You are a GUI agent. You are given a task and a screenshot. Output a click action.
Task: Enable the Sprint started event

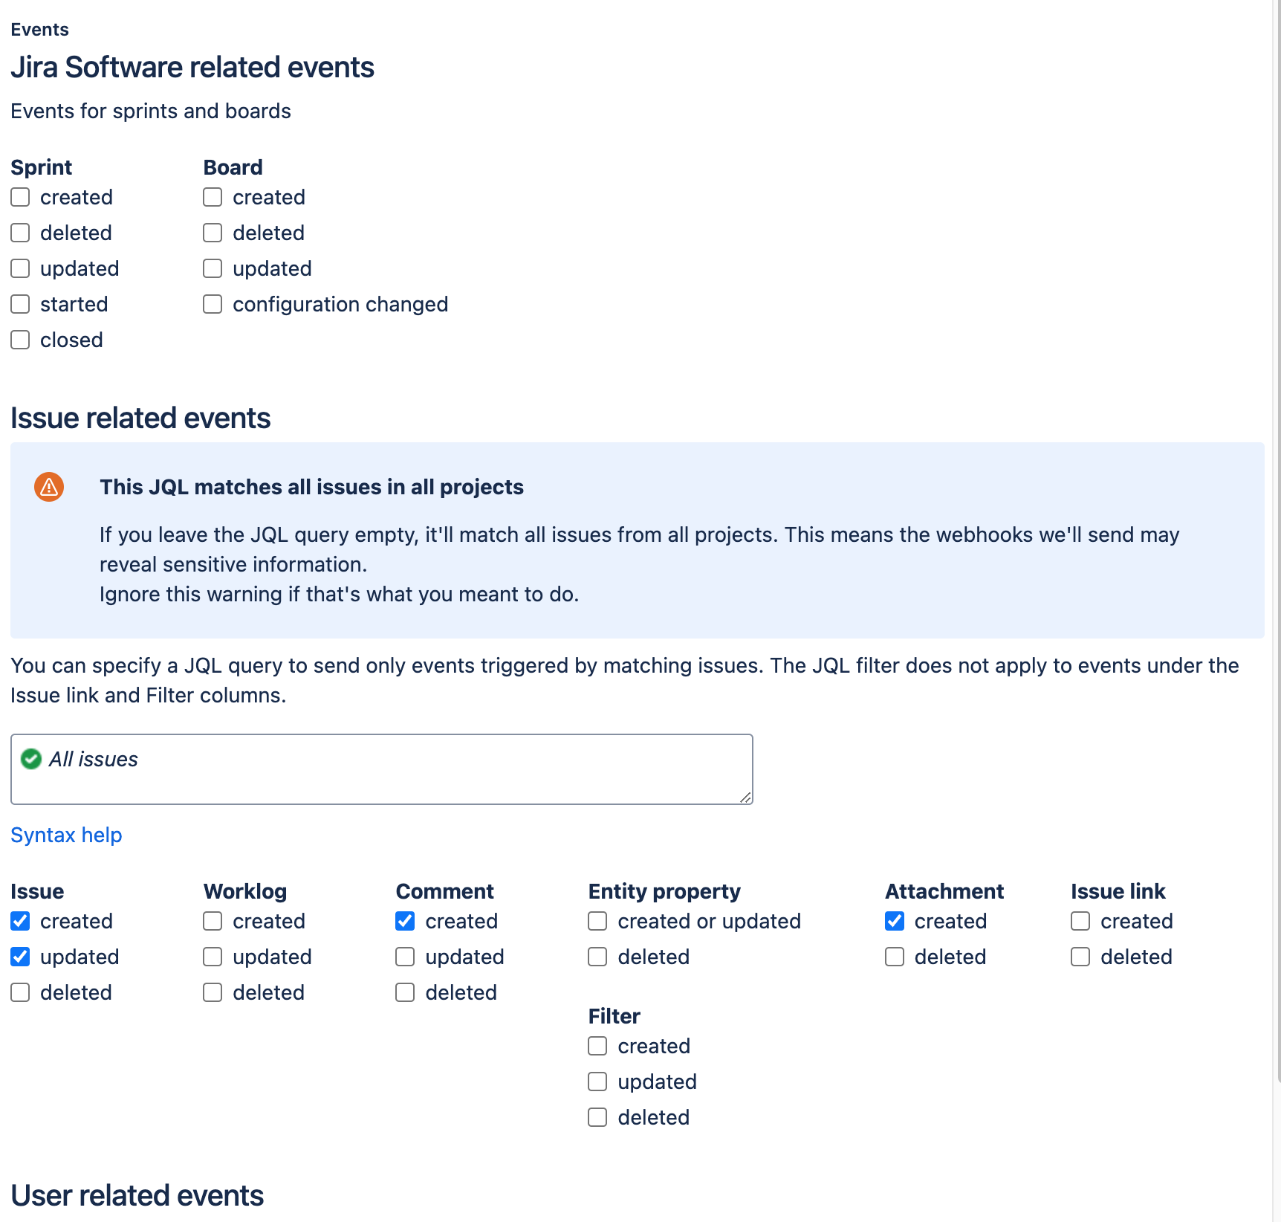(20, 304)
